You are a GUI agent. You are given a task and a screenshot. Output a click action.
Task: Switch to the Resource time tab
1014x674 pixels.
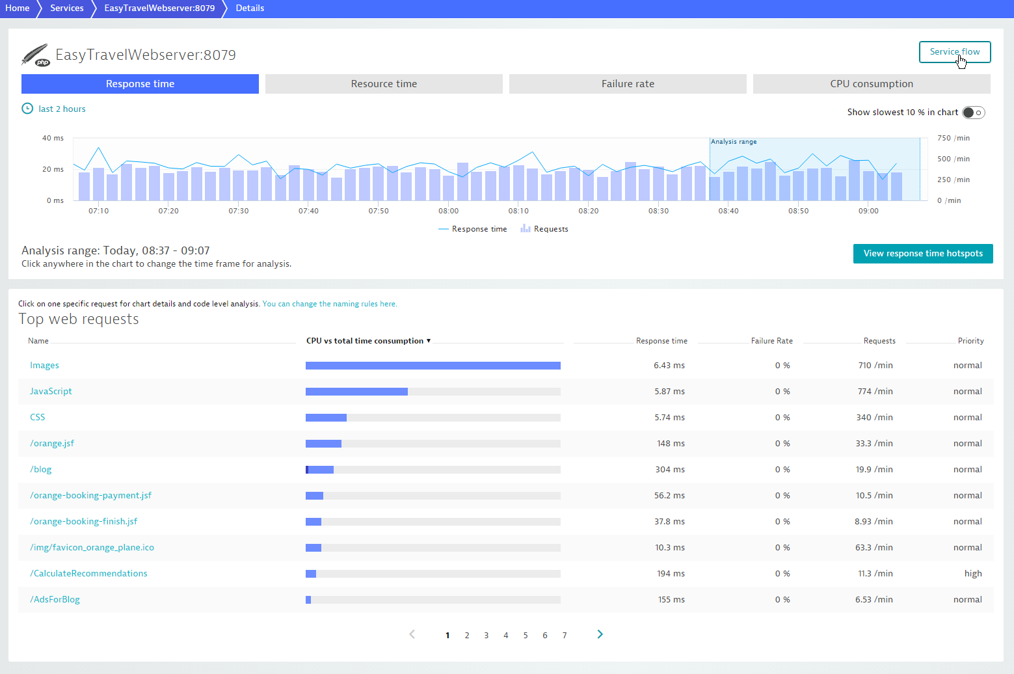point(384,84)
